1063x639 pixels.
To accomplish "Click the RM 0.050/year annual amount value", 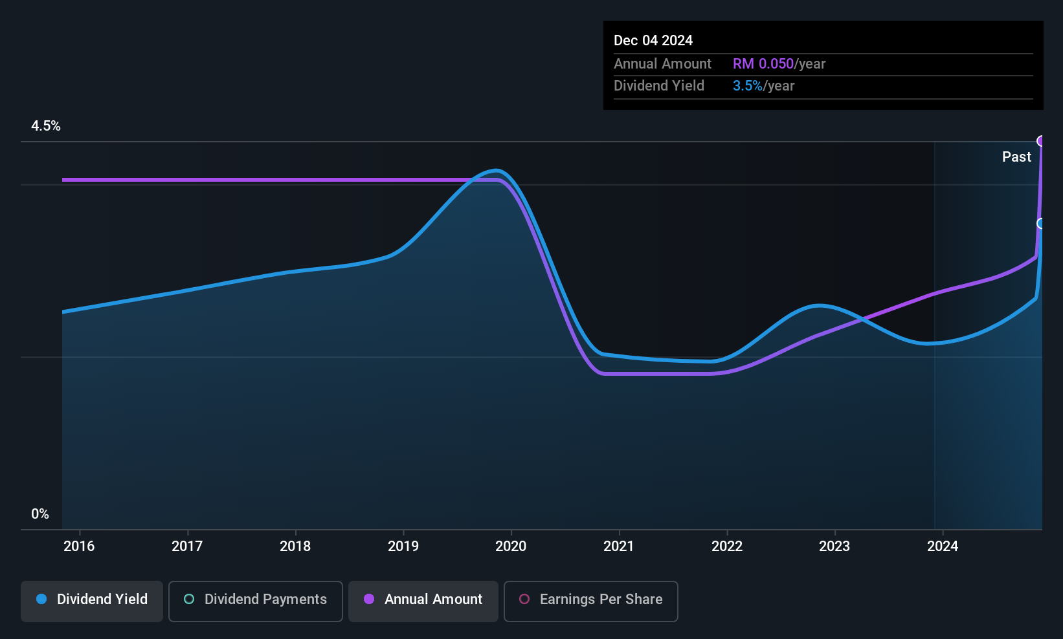I will (x=779, y=64).
